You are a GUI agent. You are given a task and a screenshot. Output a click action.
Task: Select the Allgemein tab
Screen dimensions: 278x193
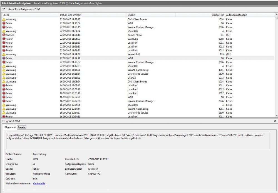10,127
